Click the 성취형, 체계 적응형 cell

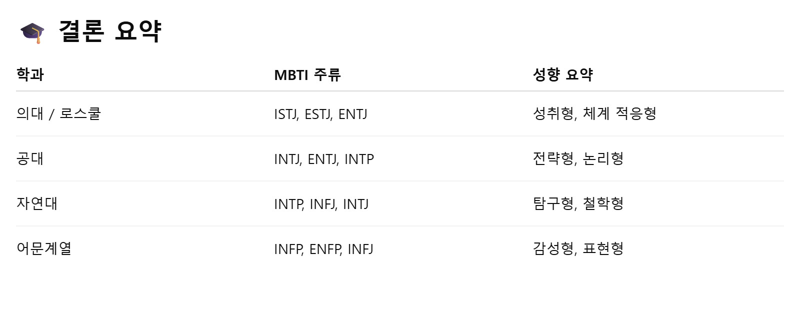pos(594,113)
